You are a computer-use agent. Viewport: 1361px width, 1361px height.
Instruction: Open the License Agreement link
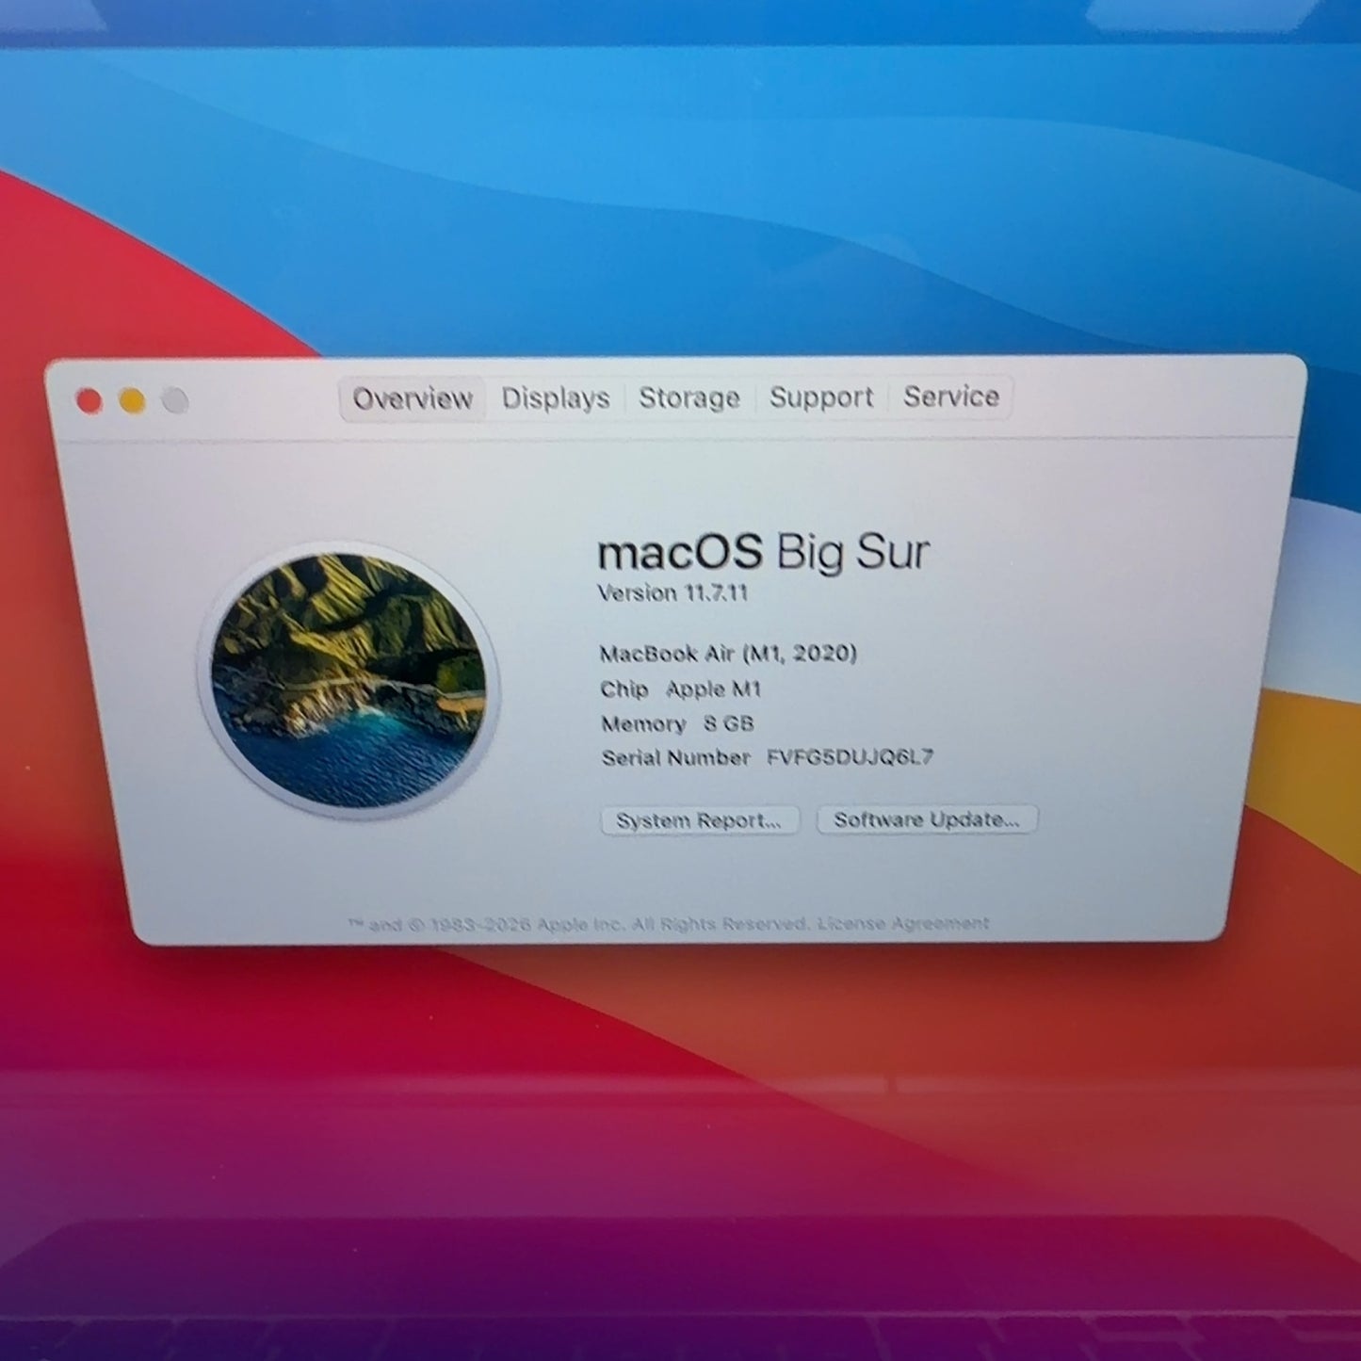pyautogui.click(x=903, y=923)
